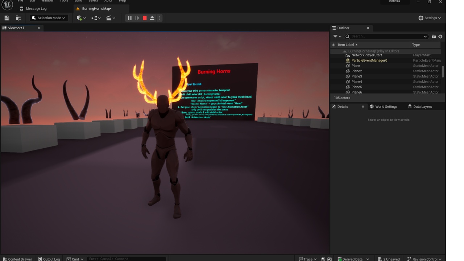Open the editor Settings dropdown
464x261 pixels.
click(430, 18)
